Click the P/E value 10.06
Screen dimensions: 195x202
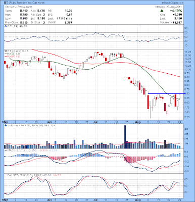[69, 11]
